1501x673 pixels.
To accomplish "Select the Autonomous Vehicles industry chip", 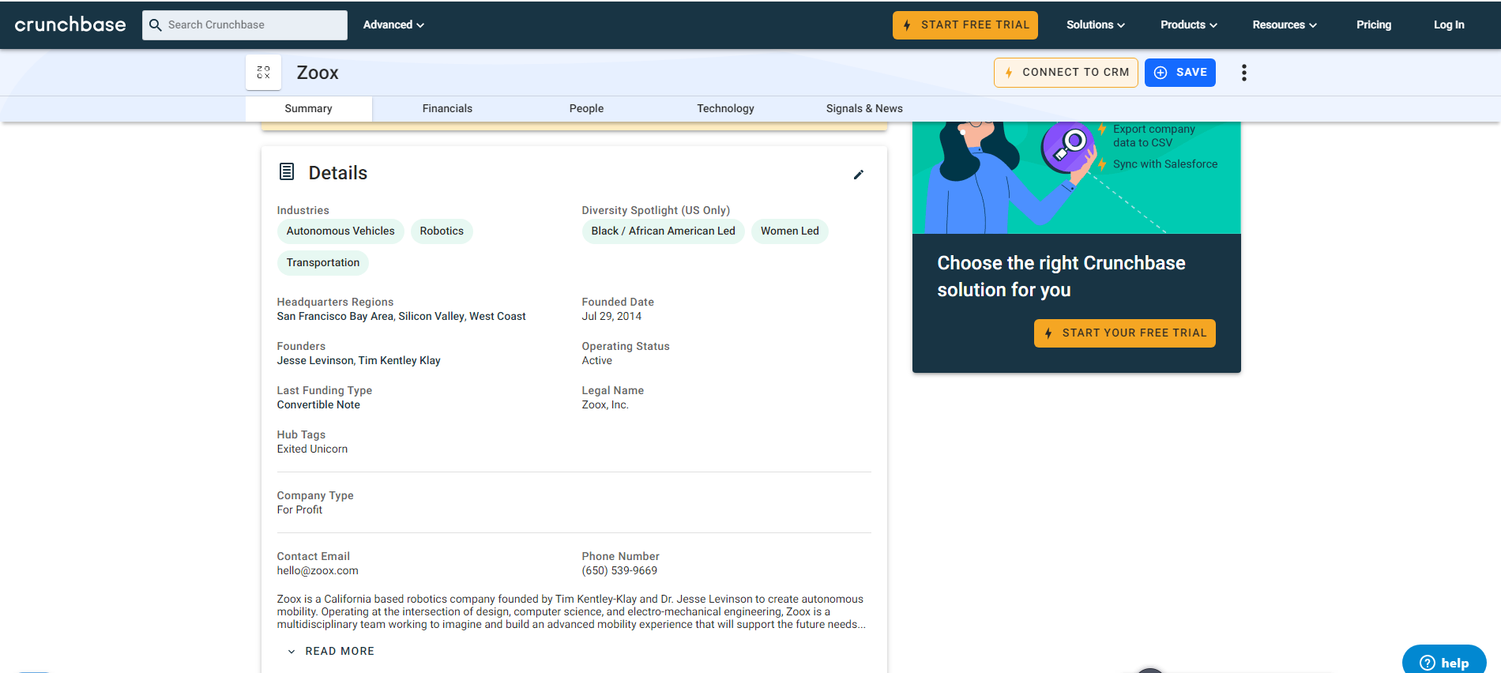I will (x=340, y=231).
